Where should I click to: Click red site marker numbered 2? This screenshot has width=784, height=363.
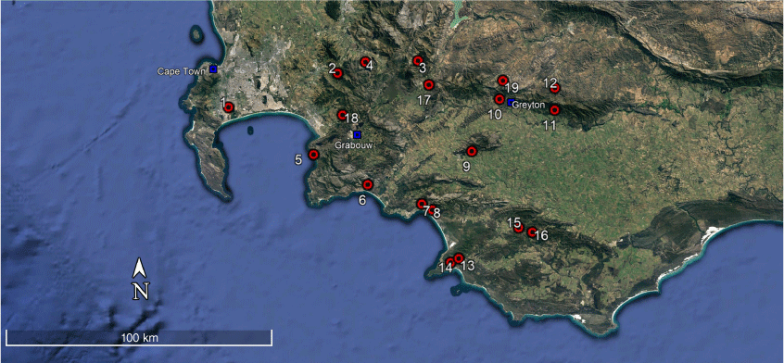point(337,73)
